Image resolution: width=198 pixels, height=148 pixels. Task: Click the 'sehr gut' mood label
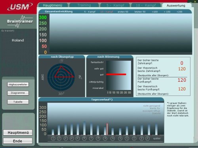click(x=99, y=69)
